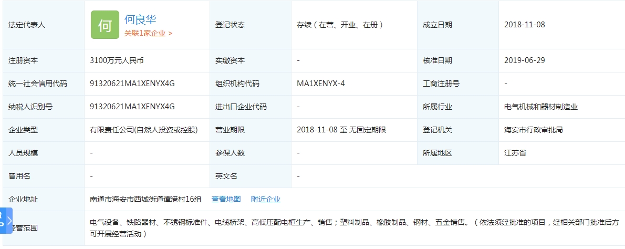Click the organization code MA1XENYX-4

pyautogui.click(x=321, y=84)
